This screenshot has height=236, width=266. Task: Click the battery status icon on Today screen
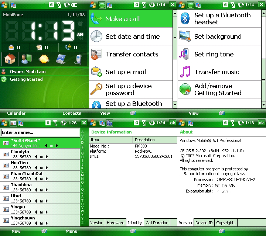(x=74, y=5)
